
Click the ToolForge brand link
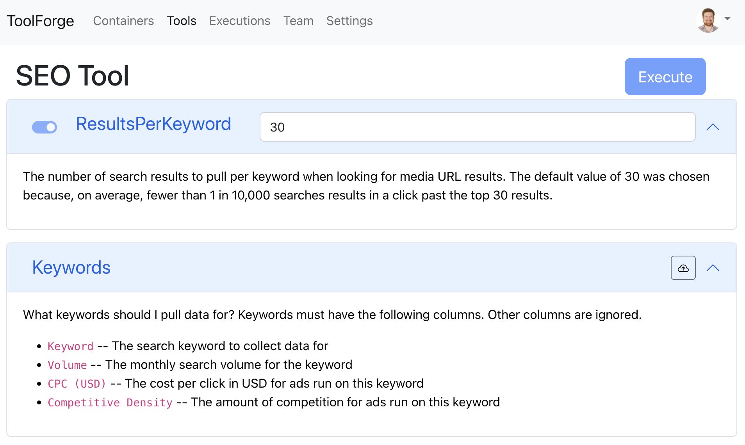point(40,21)
